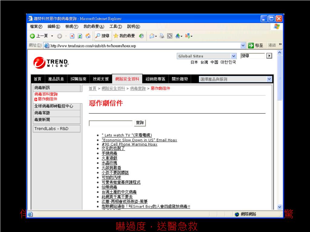The height and width of the screenshot is (232, 310).
Task: Open the 手機病毒 hoax link
Action: pos(109,153)
